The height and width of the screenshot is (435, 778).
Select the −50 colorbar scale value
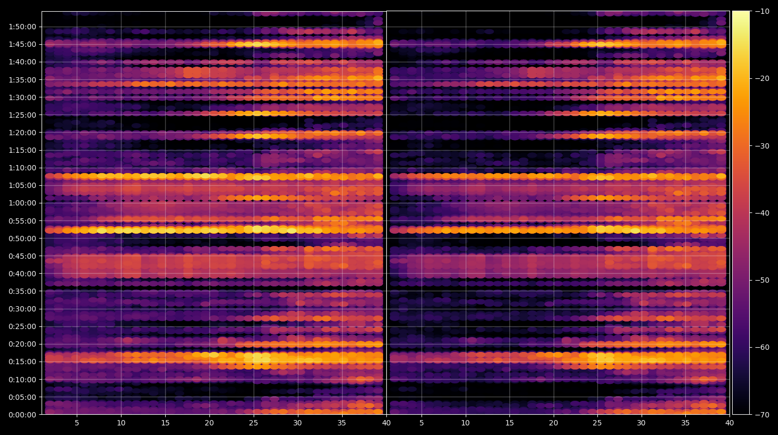coord(762,280)
